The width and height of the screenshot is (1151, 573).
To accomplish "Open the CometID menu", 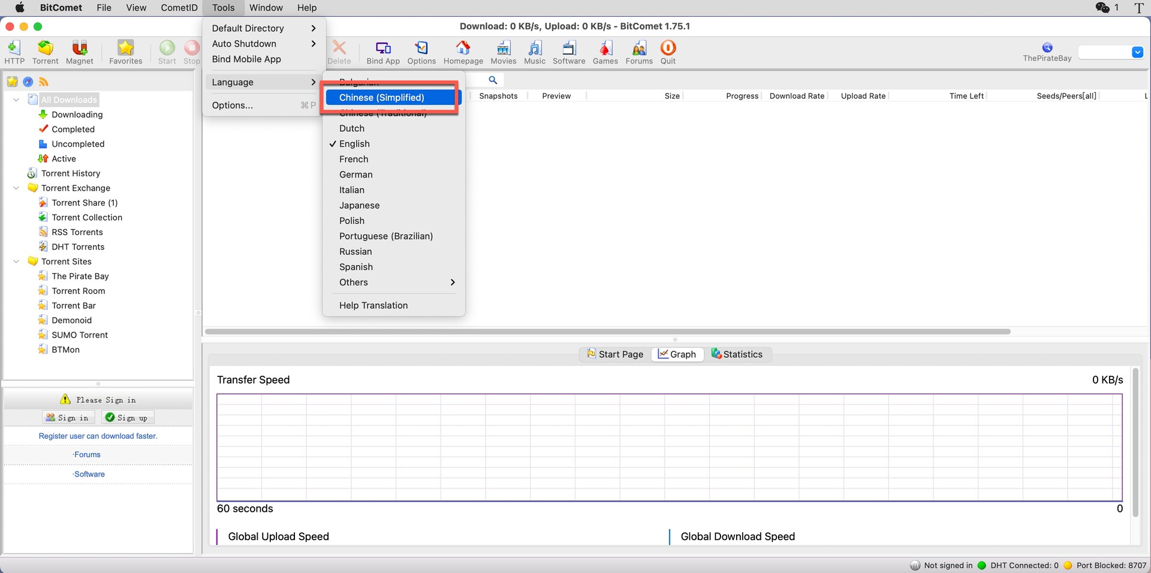I will (179, 8).
